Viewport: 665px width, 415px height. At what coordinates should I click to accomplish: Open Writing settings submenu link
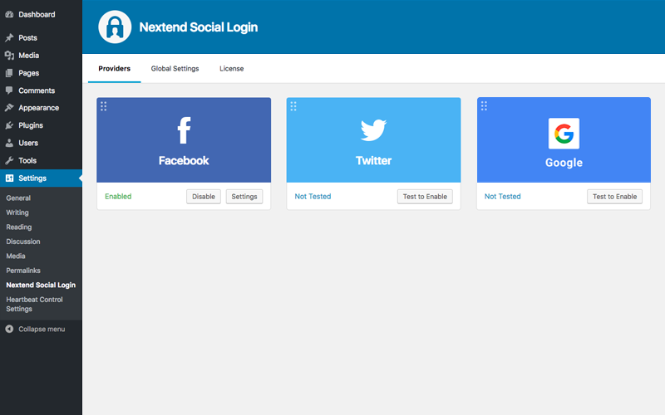(x=17, y=212)
